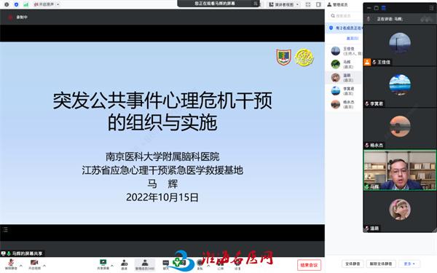Click the 全体静音 mute all button

point(353,264)
